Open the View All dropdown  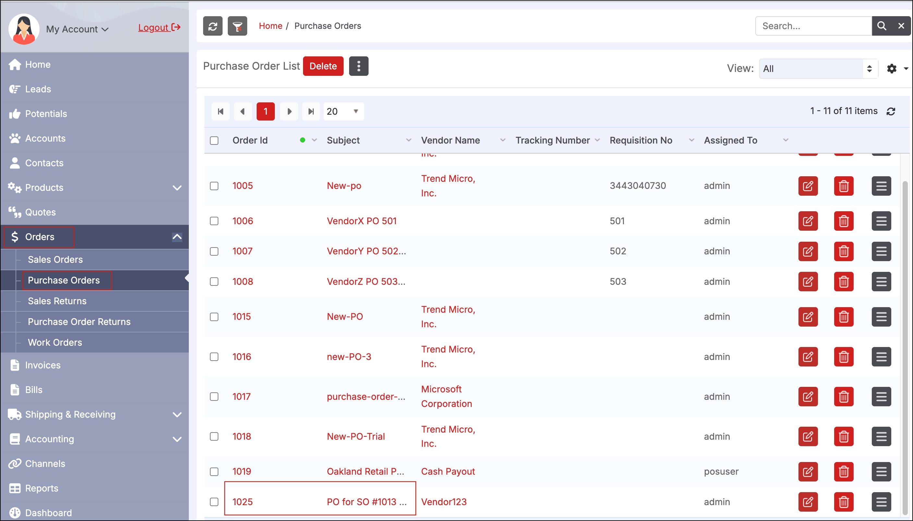[x=818, y=68]
